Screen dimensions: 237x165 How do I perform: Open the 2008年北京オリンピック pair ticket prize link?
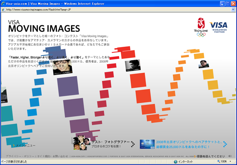(x=189, y=144)
